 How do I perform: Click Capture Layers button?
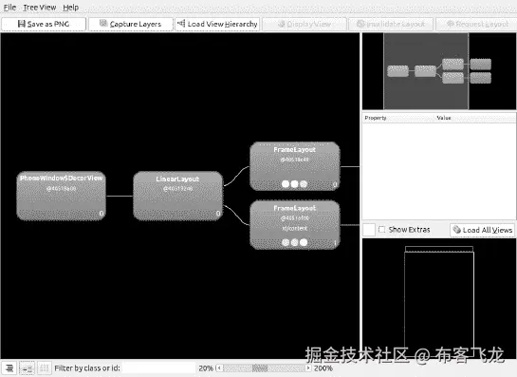pyautogui.click(x=131, y=24)
